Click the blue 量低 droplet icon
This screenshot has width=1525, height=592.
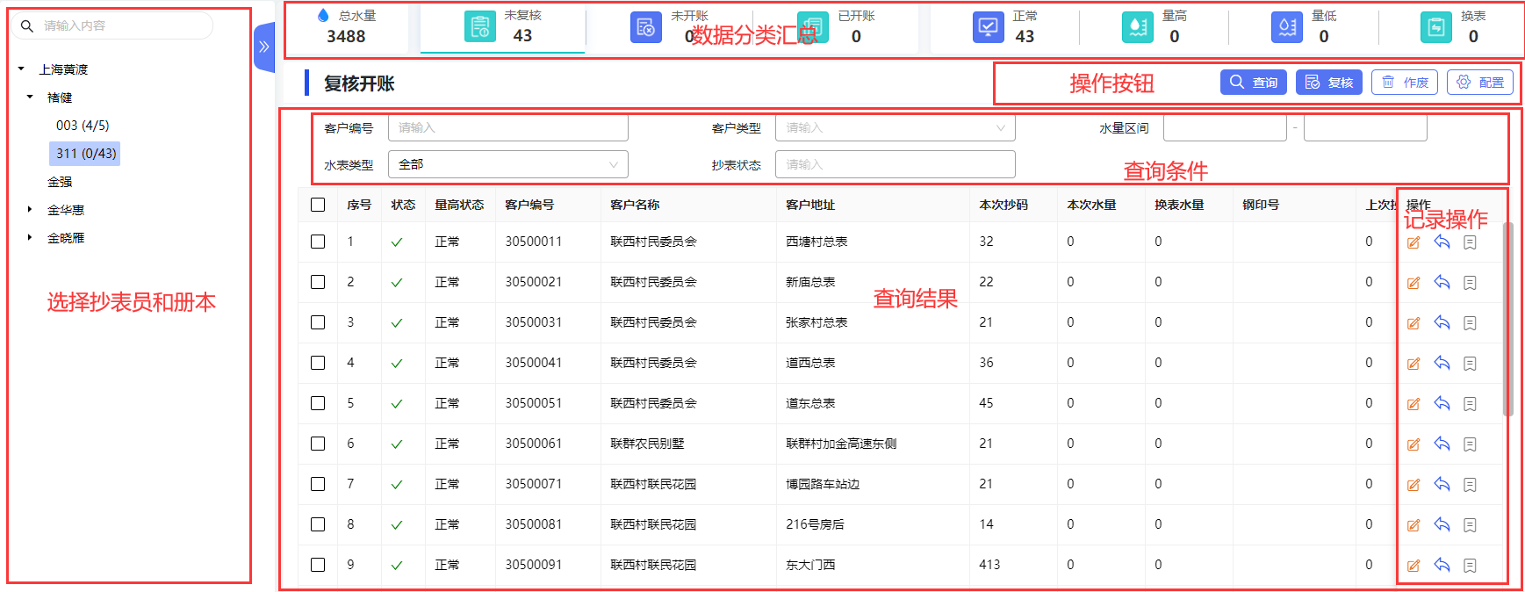pos(1287,27)
